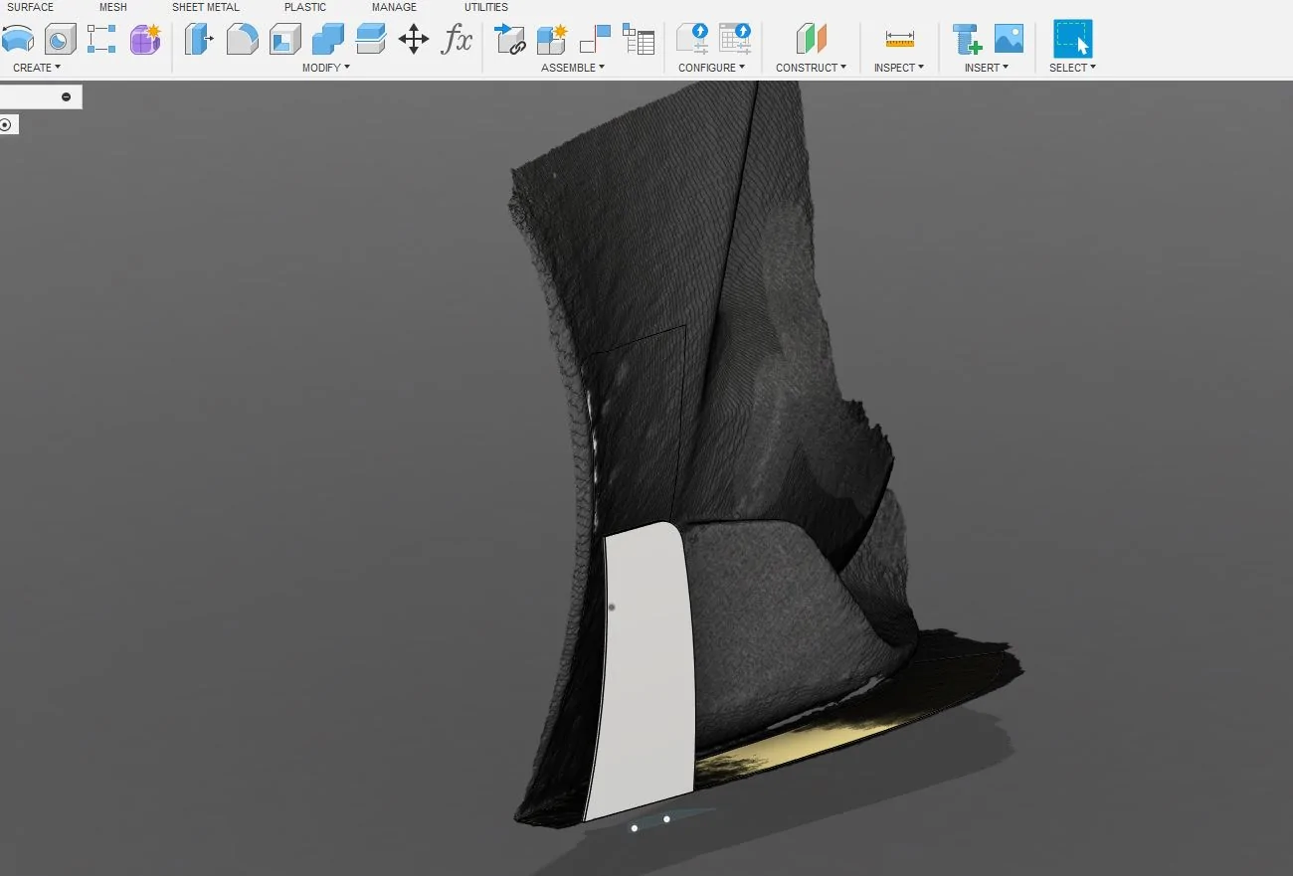Switch to the SHEET METAL tab
This screenshot has height=876, width=1293.
(206, 7)
